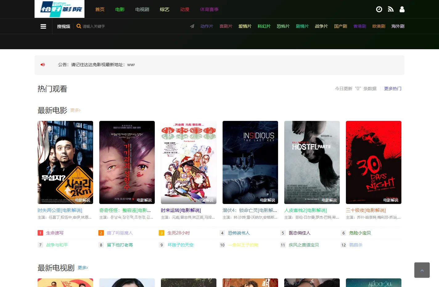Open the 时来运转 movie poster
The image size is (439, 287).
tap(189, 162)
